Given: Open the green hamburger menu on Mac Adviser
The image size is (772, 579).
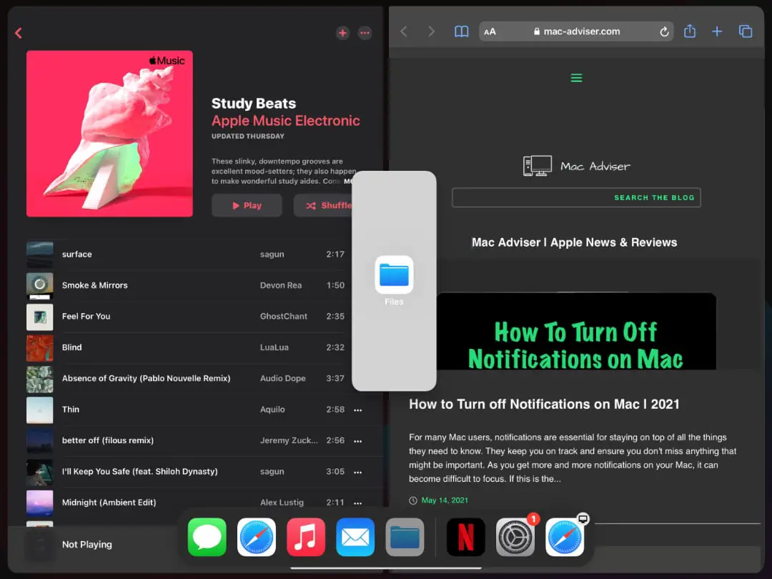Looking at the screenshot, I should click(577, 78).
